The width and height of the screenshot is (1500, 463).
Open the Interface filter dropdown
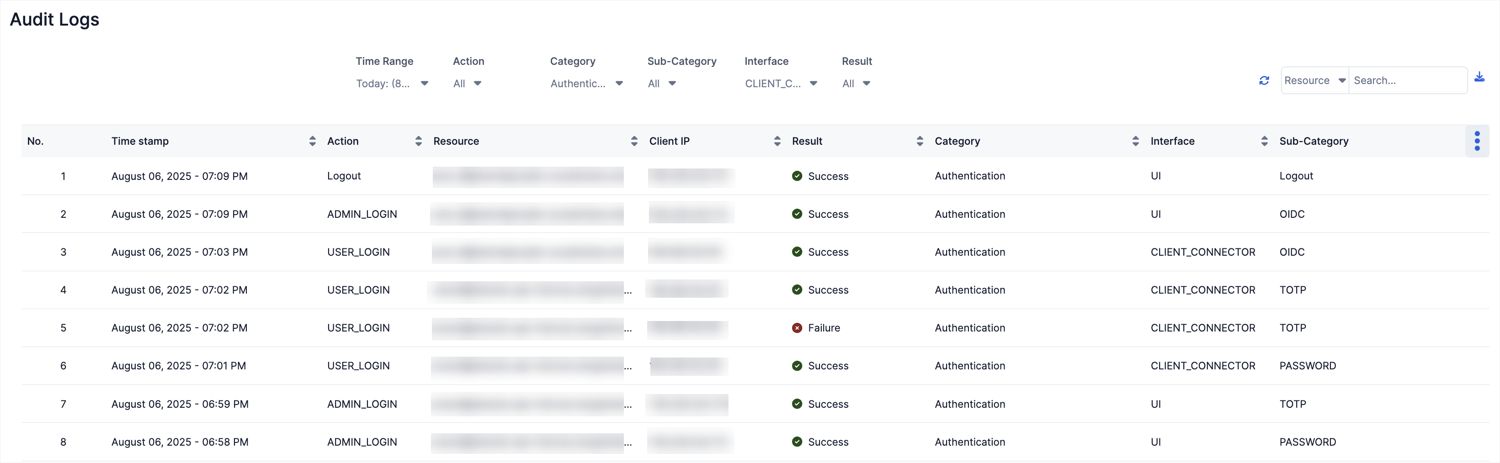[781, 84]
